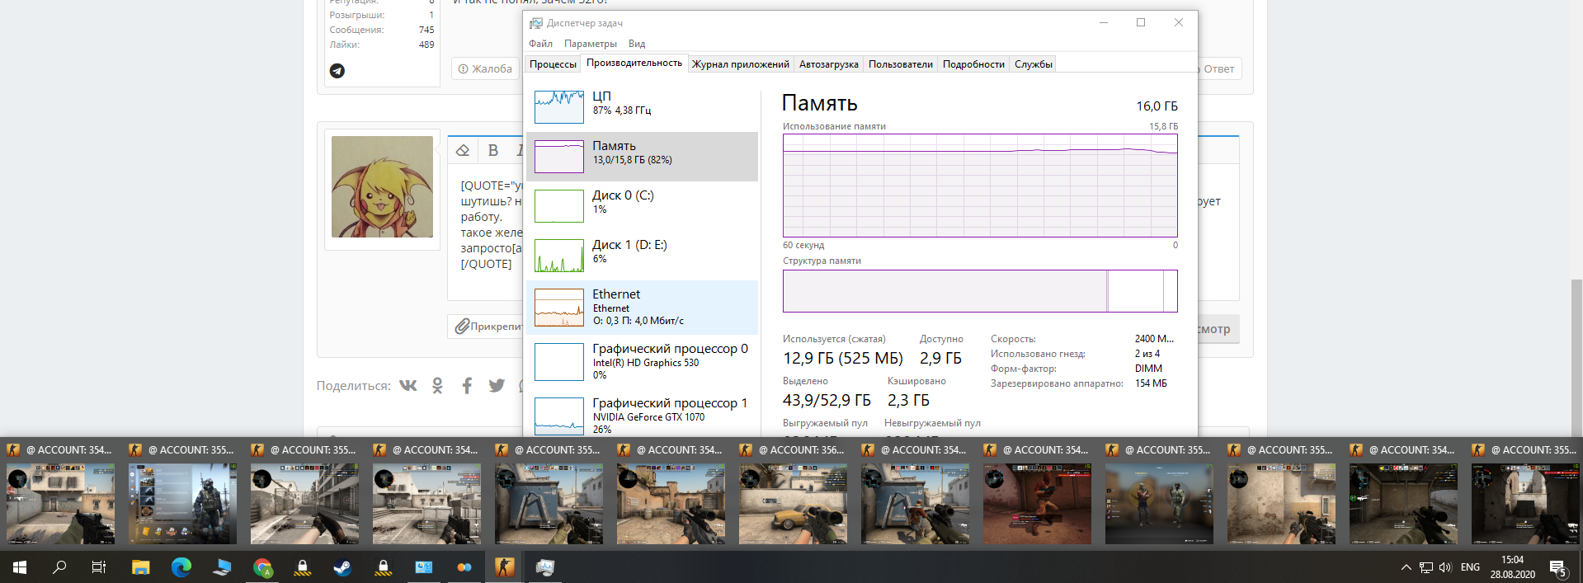1583x583 pixels.
Task: Open the CS:GO taskbar icon
Action: click(504, 567)
